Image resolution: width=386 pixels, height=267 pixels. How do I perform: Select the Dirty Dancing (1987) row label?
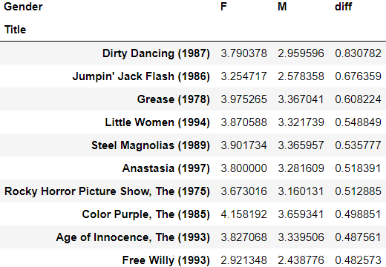[x=156, y=53]
